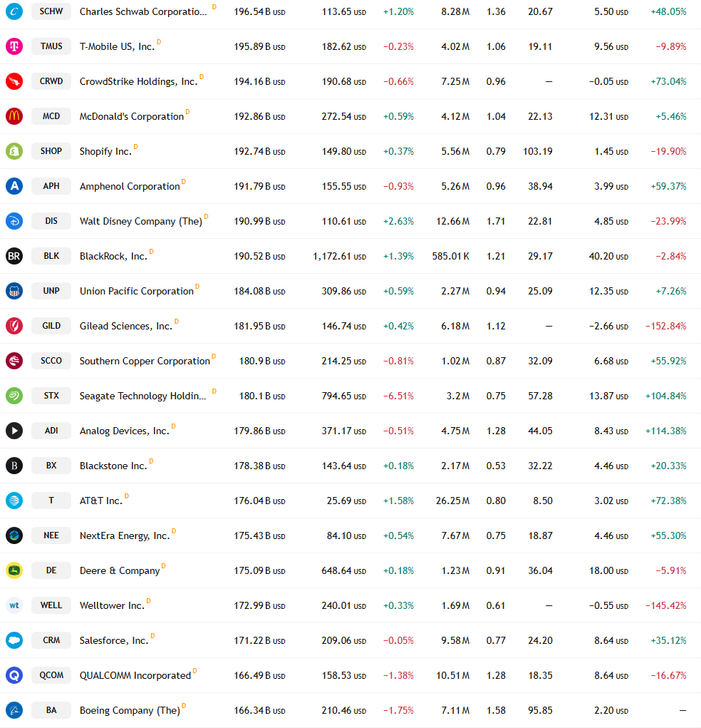Screen dimensions: 701x728
Task: Open QUALCOMM Incorporated company link
Action: click(x=135, y=675)
